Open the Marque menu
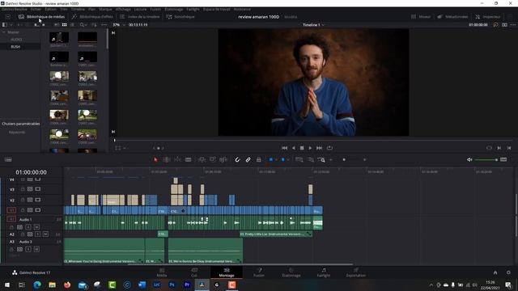 (x=106, y=9)
